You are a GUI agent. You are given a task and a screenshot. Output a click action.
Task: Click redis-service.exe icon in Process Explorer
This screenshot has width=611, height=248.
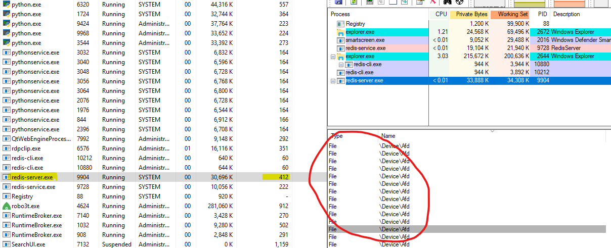341,48
